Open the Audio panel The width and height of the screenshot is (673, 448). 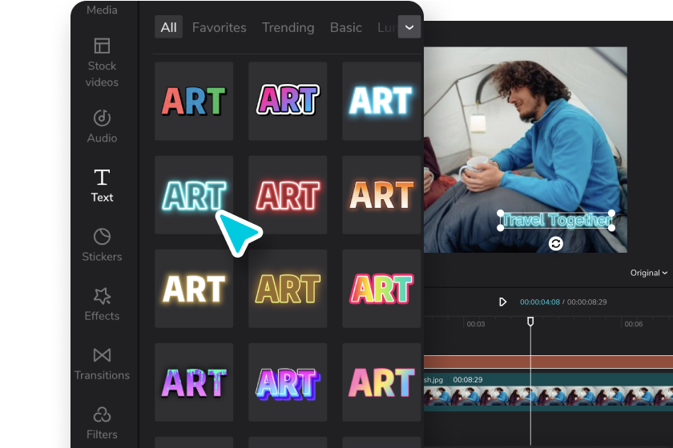pyautogui.click(x=102, y=126)
